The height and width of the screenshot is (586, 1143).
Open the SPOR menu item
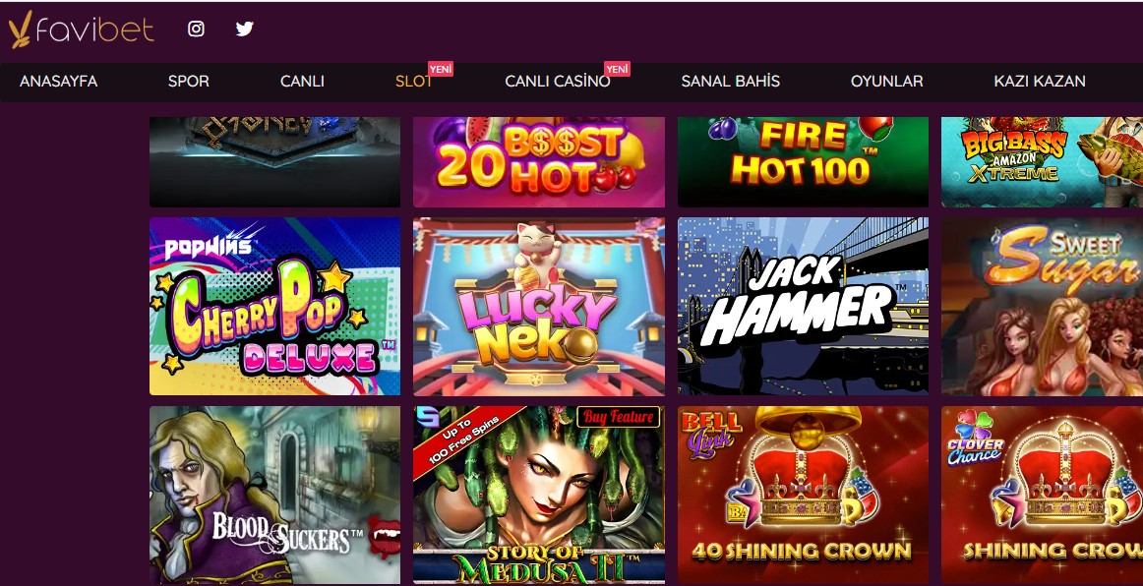[189, 82]
